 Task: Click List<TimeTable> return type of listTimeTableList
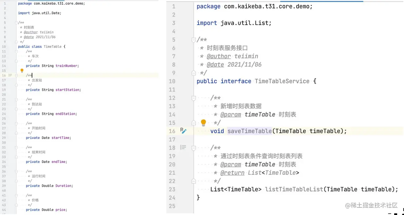tap(236, 189)
